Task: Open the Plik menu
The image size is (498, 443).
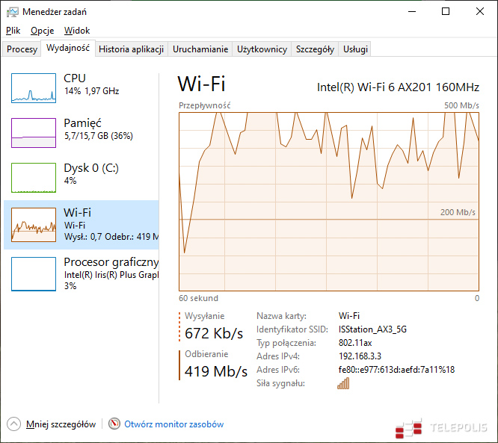Action: coord(13,31)
